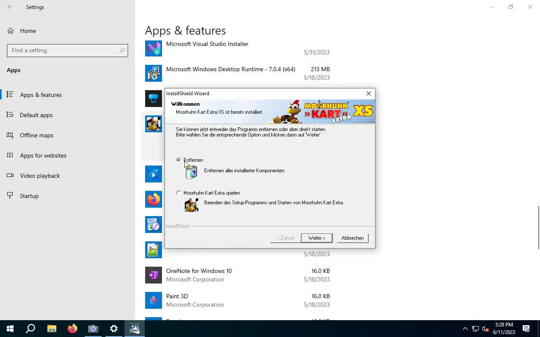Image resolution: width=540 pixels, height=337 pixels.
Task: Open Default apps sidebar item
Action: click(67, 115)
